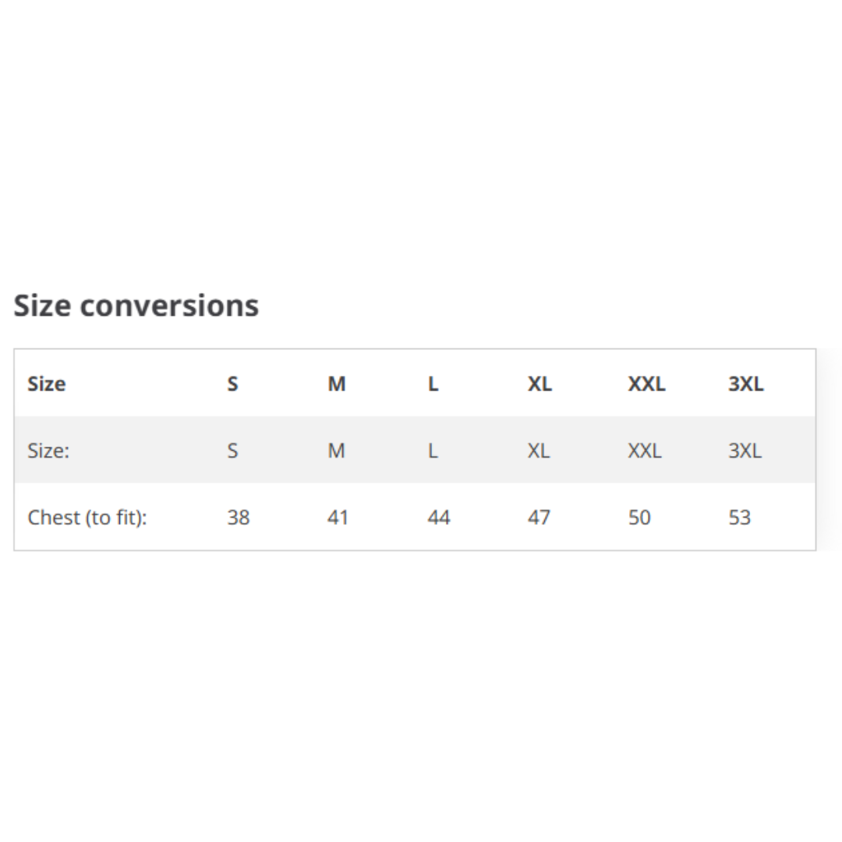Click the bold 3XL column header
842x842 pixels.
(745, 384)
